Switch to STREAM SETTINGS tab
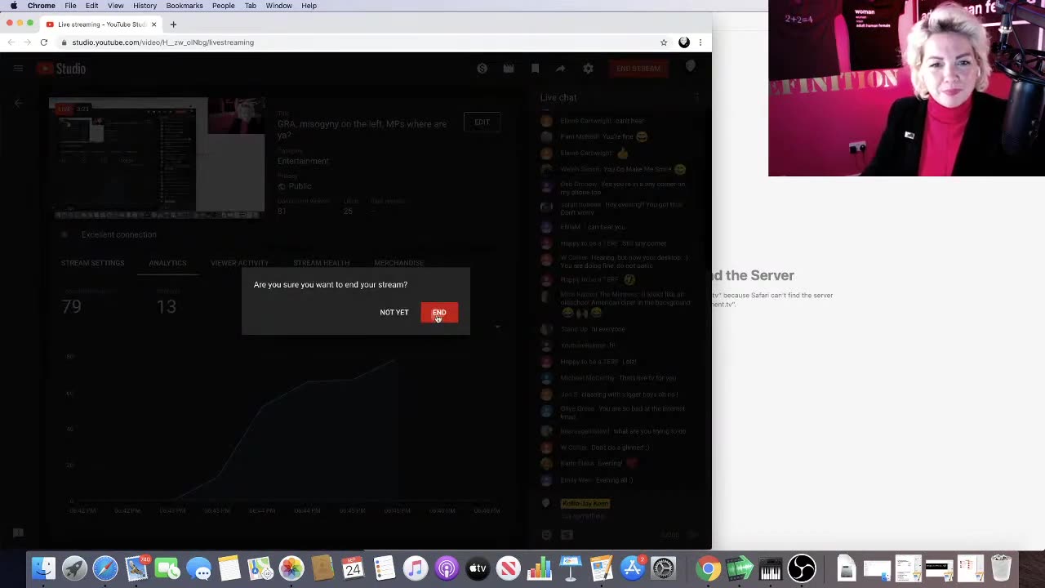1045x588 pixels. coord(92,263)
